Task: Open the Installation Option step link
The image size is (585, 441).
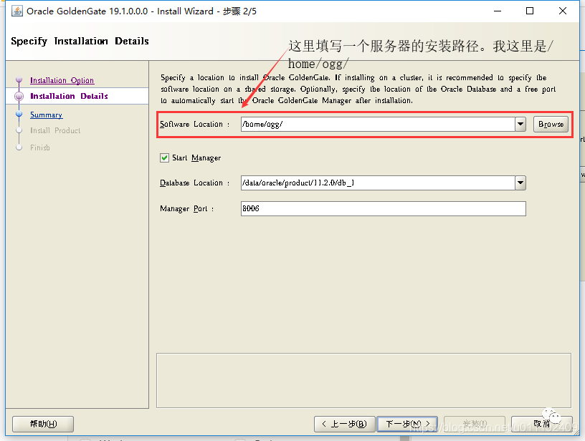Action: (62, 80)
